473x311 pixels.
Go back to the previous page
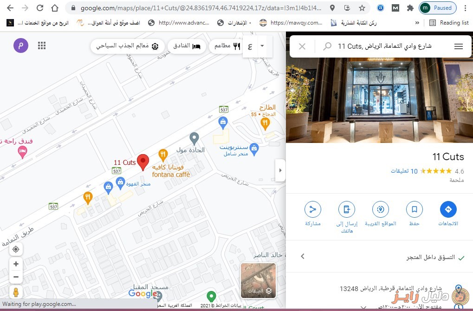pyautogui.click(x=10, y=8)
